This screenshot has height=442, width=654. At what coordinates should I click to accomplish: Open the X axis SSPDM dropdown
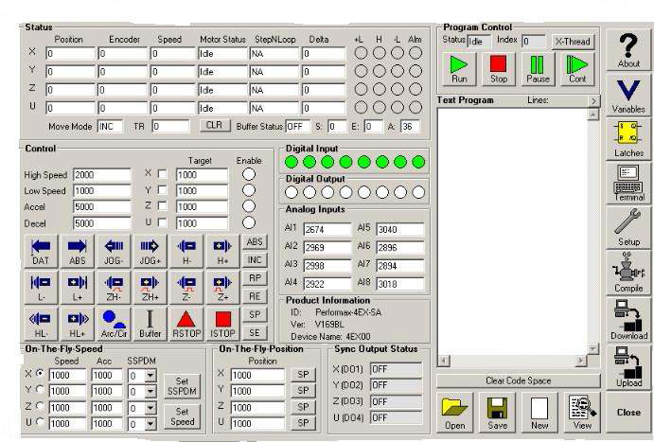point(150,376)
